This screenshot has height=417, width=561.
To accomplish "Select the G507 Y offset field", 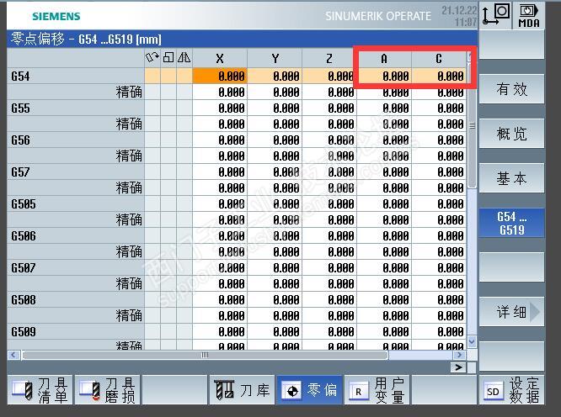I will click(275, 267).
